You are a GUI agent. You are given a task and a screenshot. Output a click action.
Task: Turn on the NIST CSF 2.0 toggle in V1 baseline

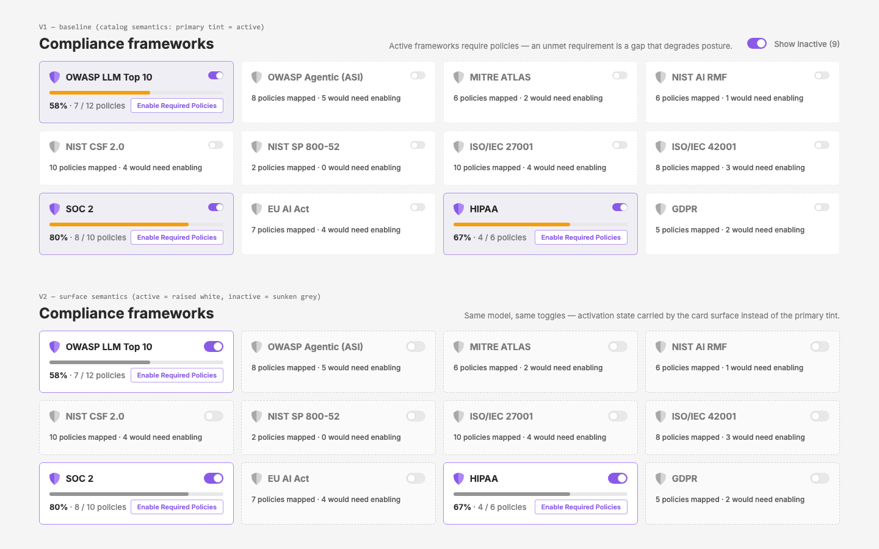tap(215, 145)
